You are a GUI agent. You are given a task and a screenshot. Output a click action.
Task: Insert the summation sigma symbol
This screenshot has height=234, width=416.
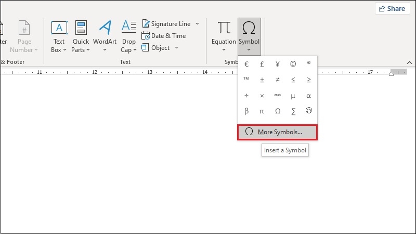(293, 111)
